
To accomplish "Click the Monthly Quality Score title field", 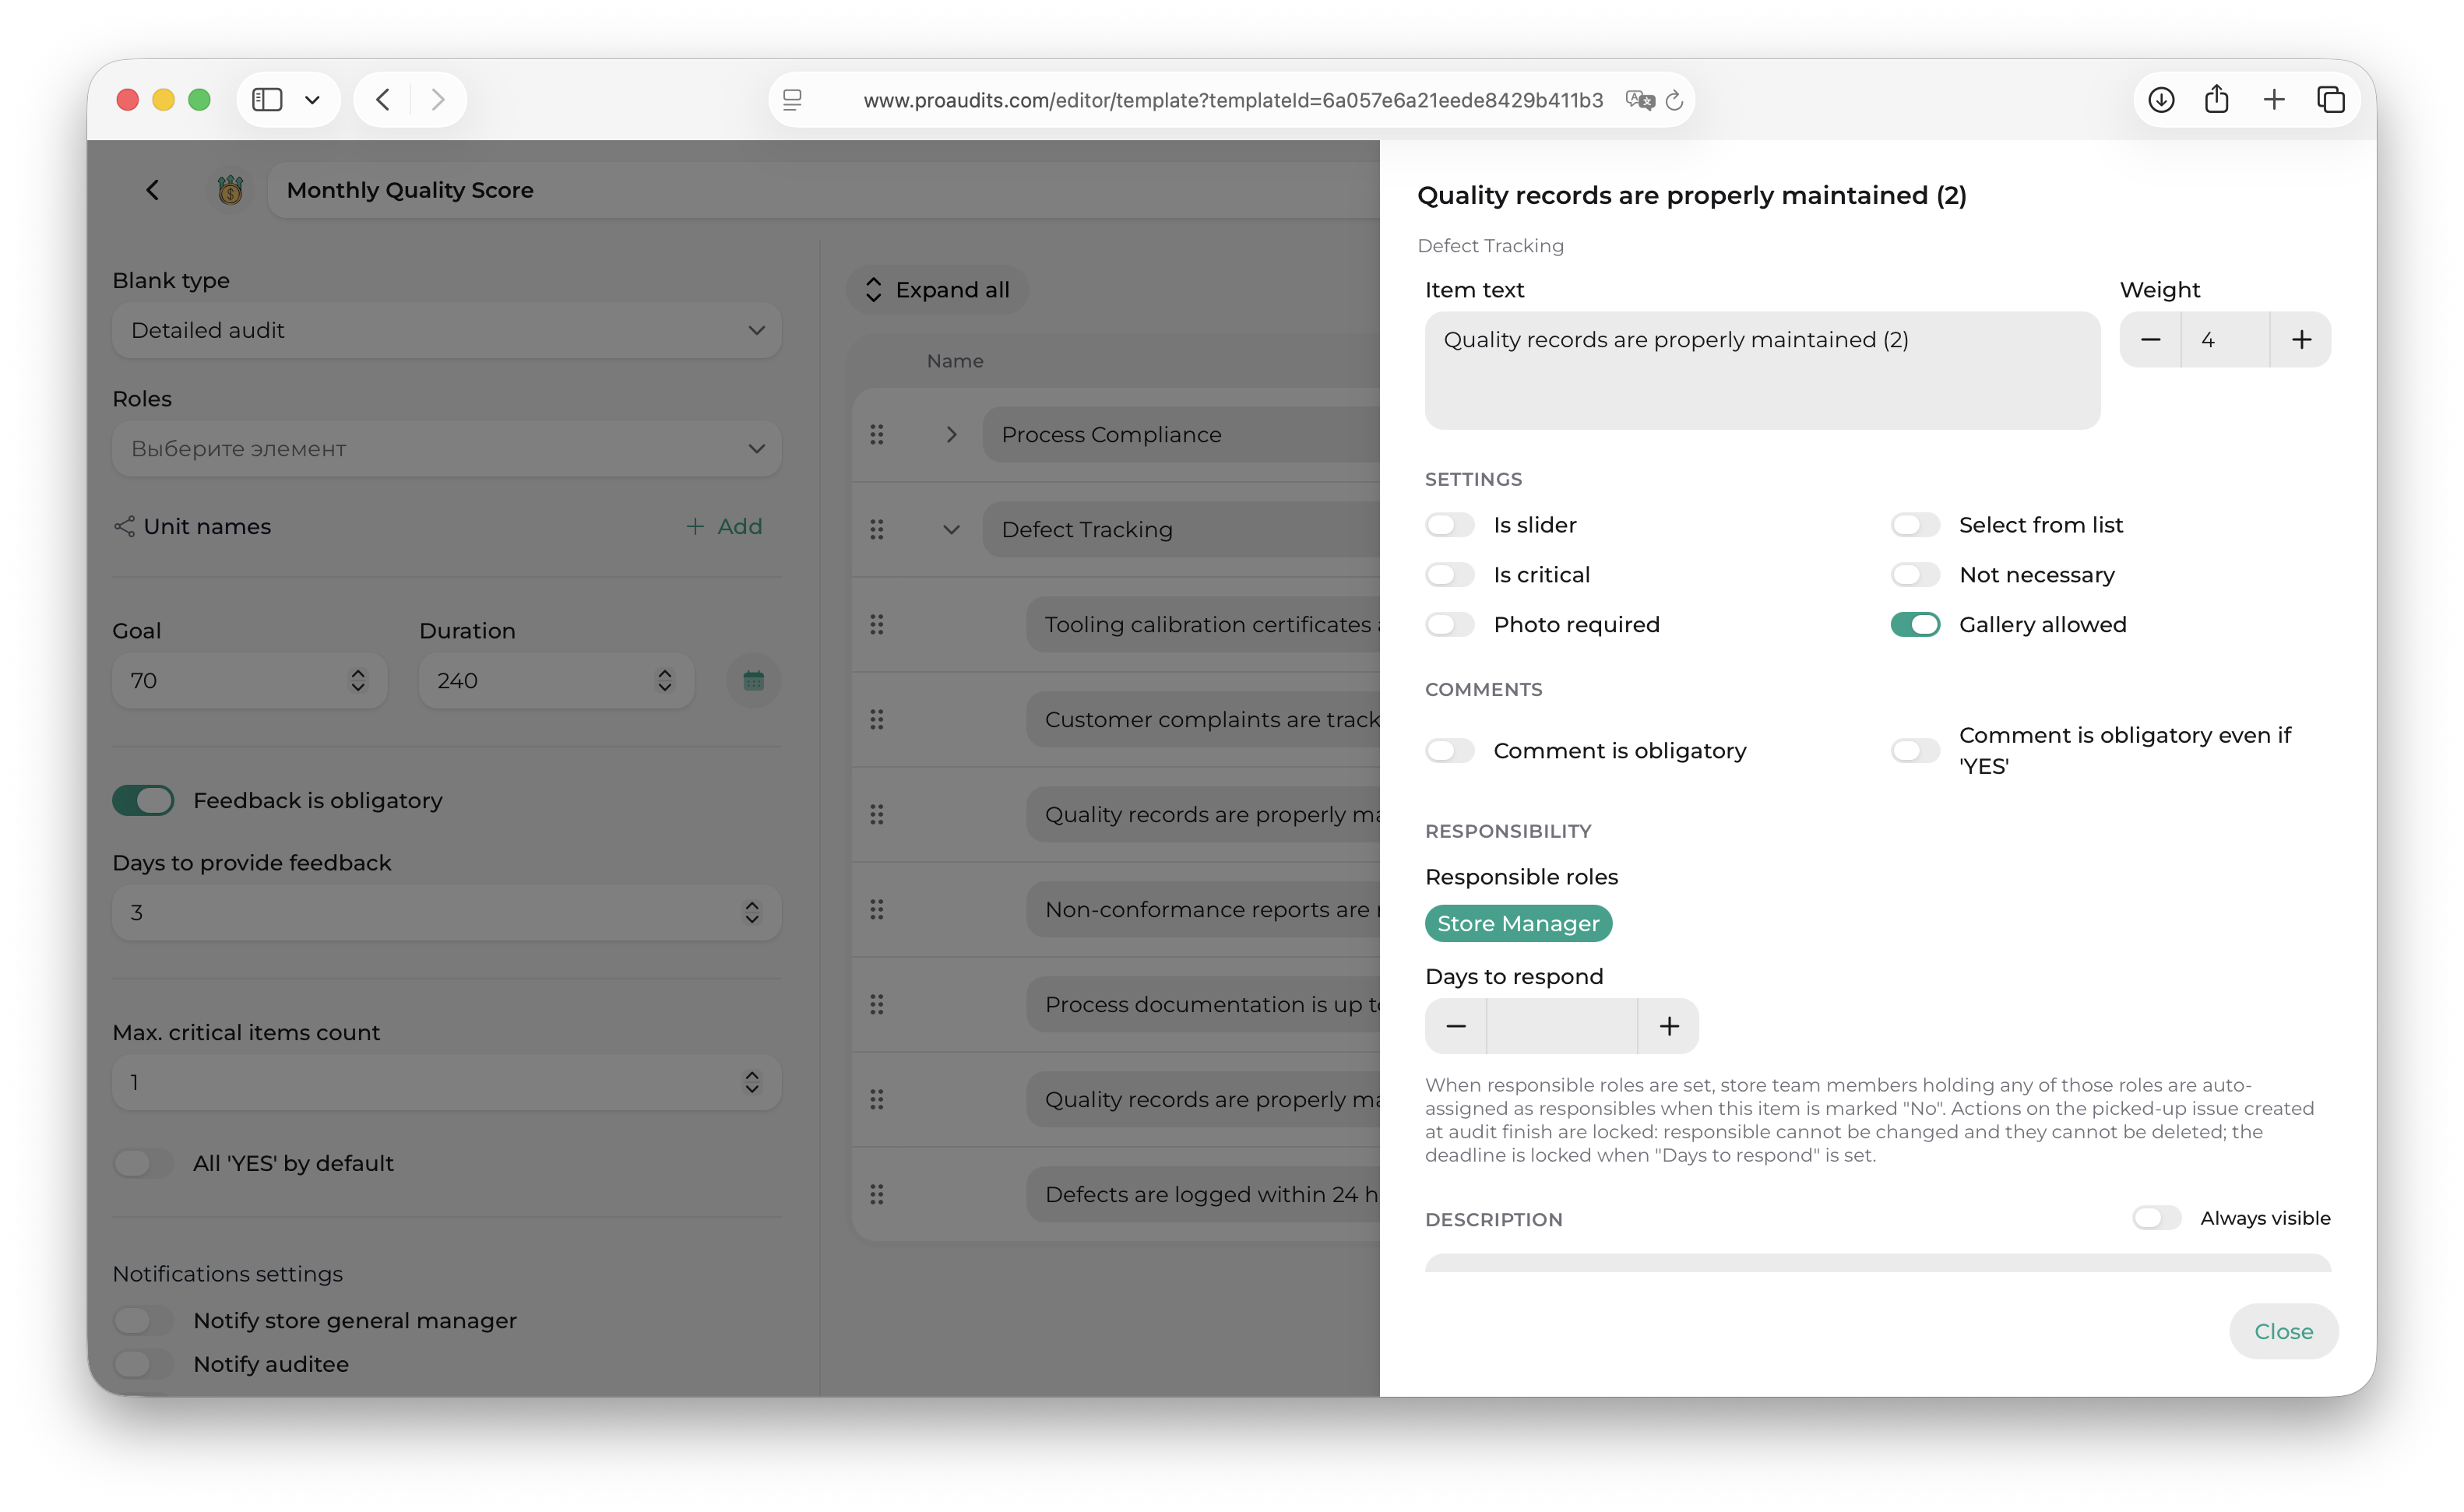I will 823,190.
